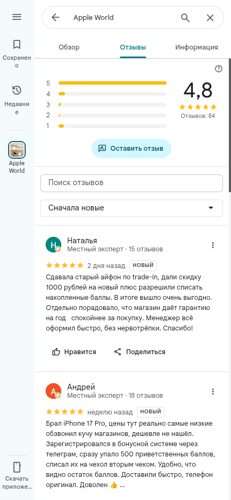Image resolution: width=231 pixels, height=500 pixels.
Task: Clear search with the X icon
Action: (x=210, y=18)
